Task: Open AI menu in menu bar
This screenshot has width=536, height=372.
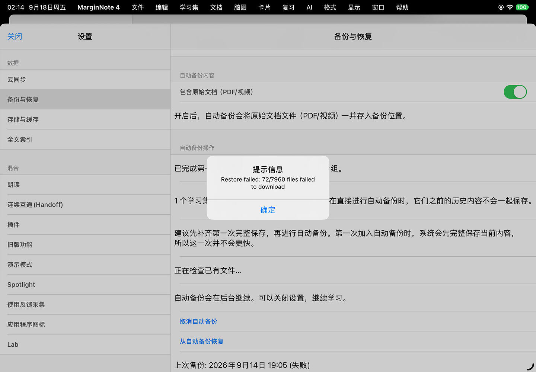Action: coord(309,7)
